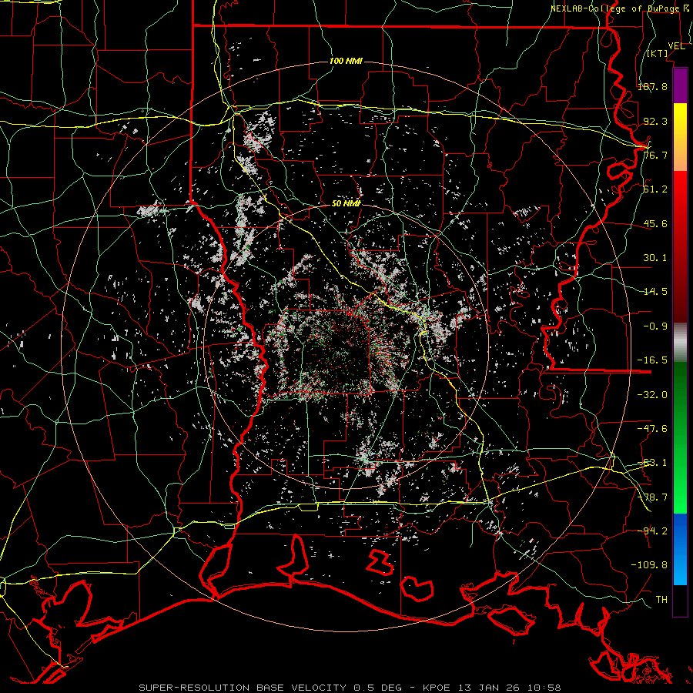693x693 pixels.
Task: Click the -109.8 velocity scale value
Action: 649,565
